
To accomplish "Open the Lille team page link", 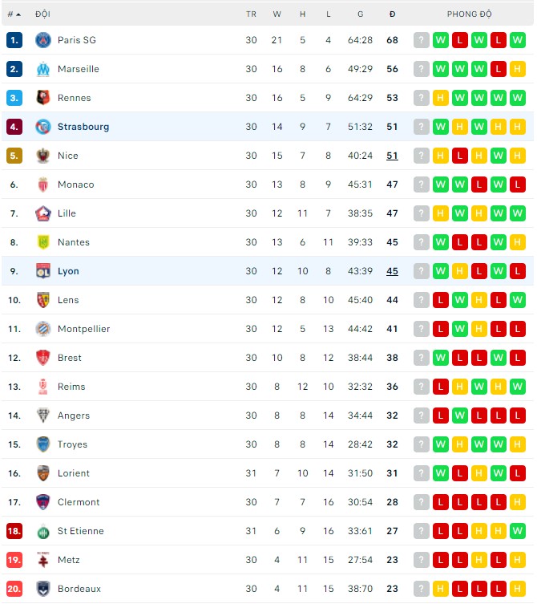I will click(67, 213).
